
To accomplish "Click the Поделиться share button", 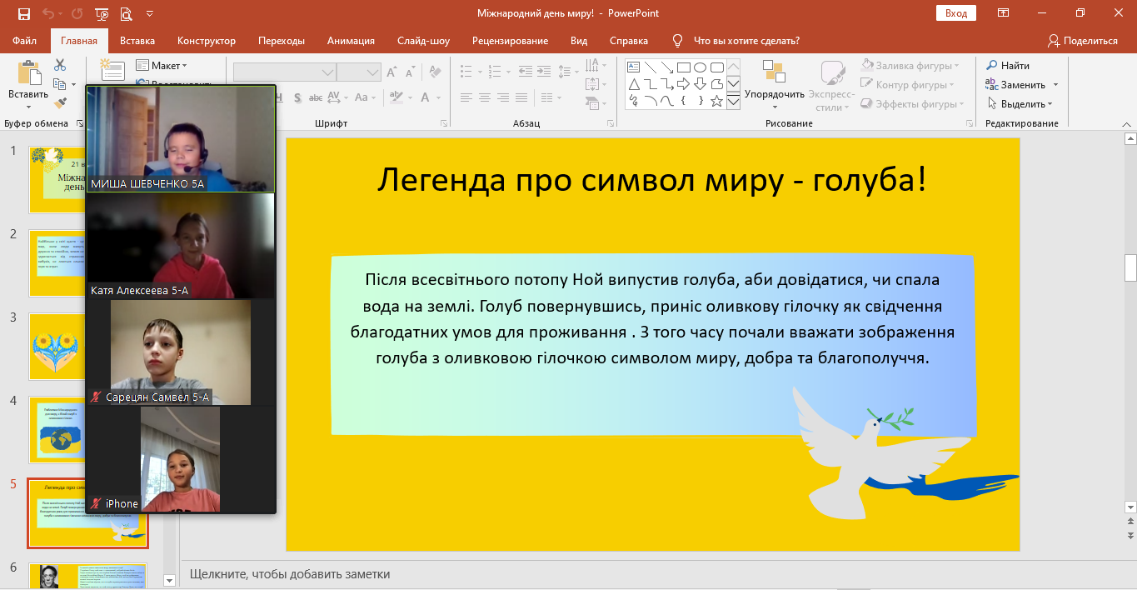I will click(x=1083, y=41).
